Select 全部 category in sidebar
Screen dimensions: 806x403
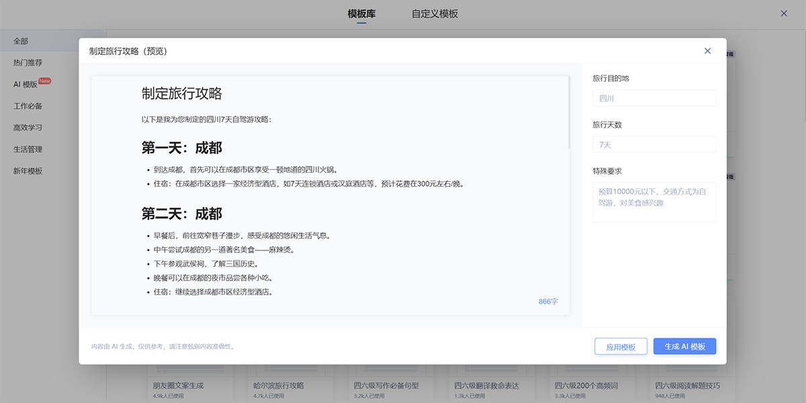[21, 42]
